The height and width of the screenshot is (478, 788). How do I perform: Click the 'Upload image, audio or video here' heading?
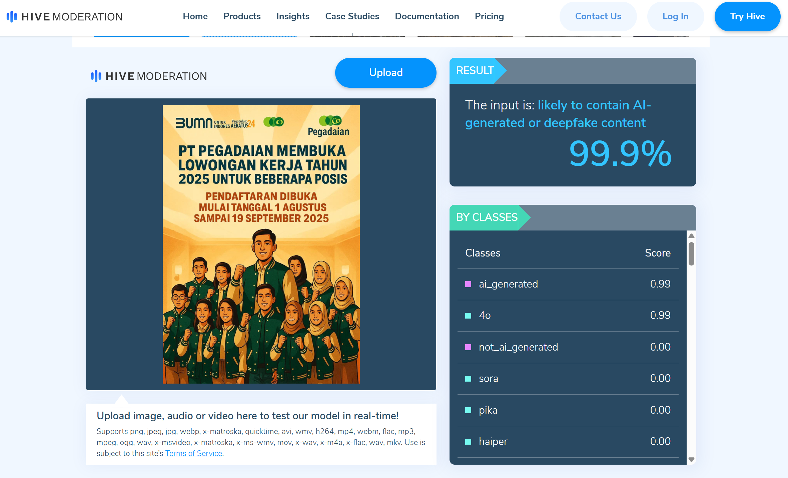[x=247, y=416]
